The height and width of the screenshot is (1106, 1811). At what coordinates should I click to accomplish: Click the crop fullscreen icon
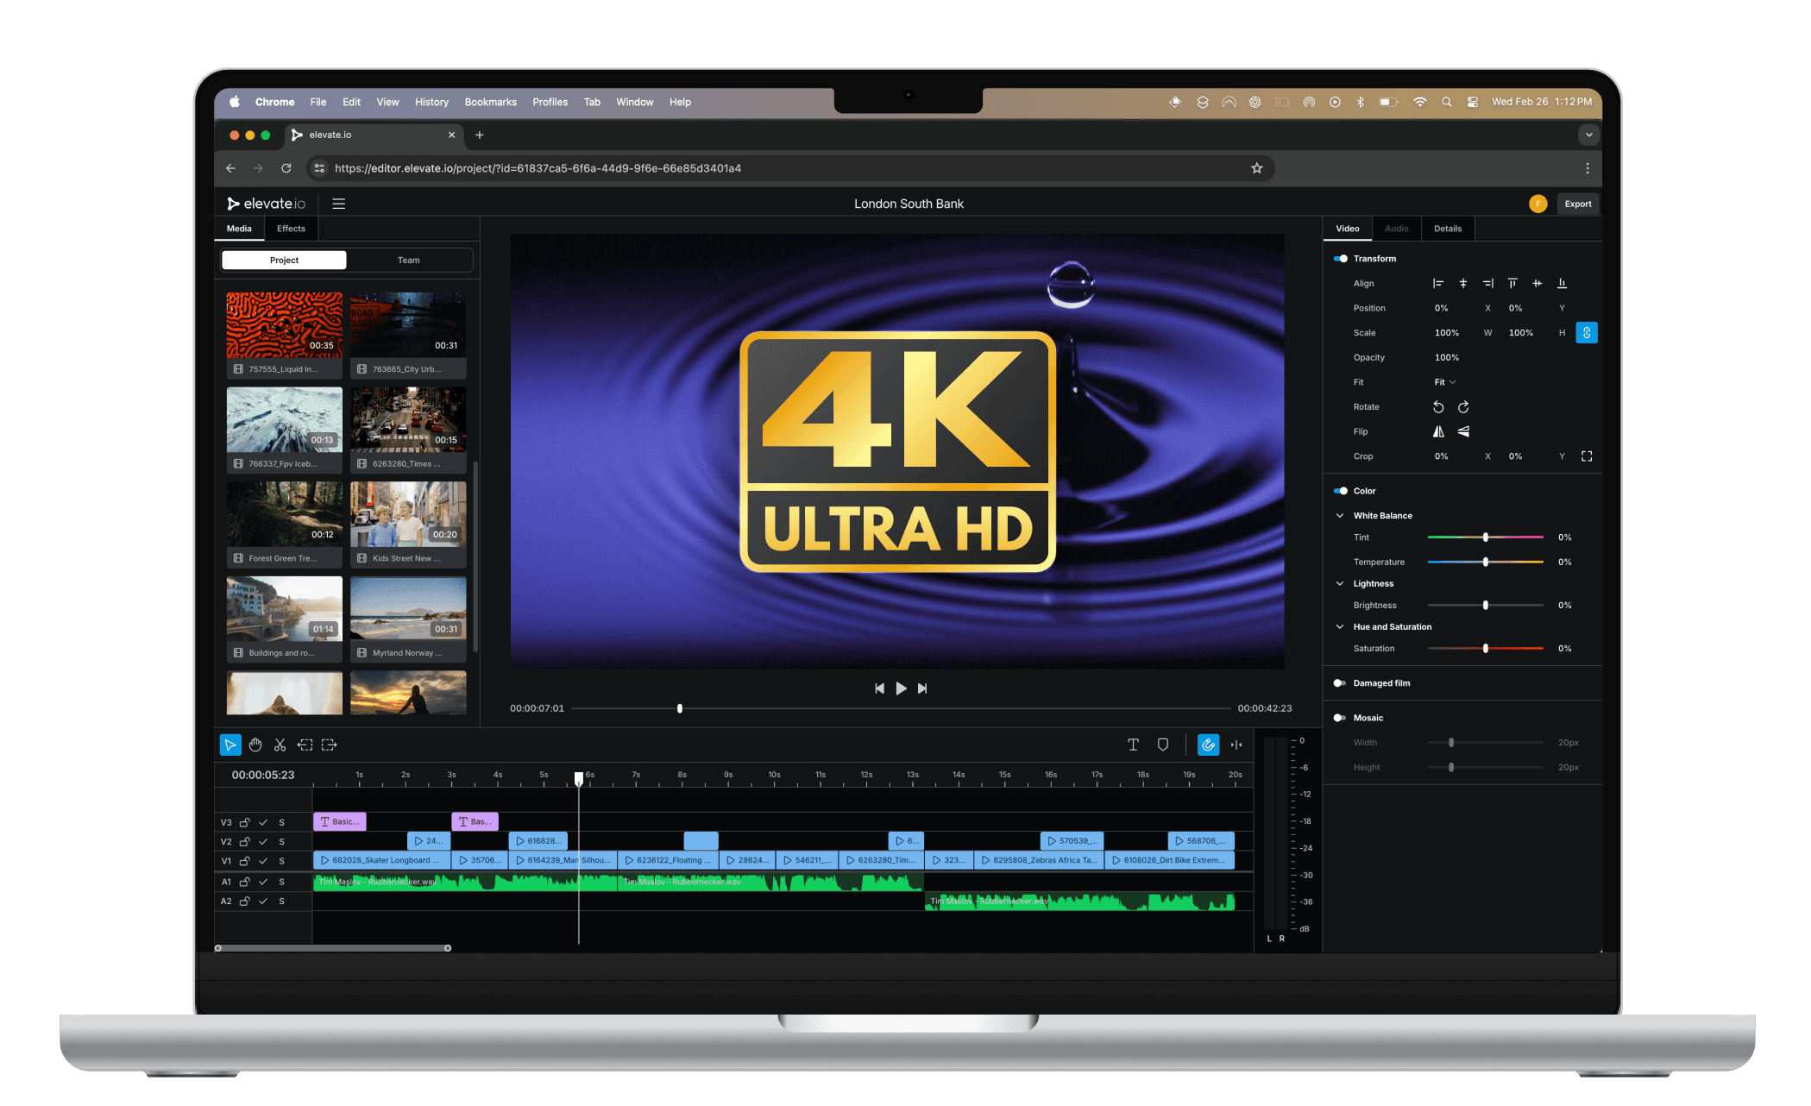click(x=1586, y=456)
